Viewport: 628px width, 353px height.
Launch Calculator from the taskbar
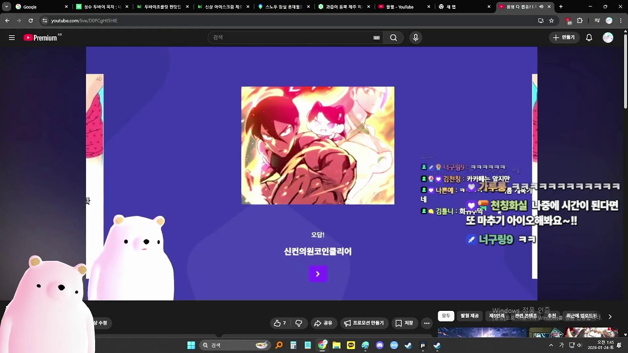293,345
